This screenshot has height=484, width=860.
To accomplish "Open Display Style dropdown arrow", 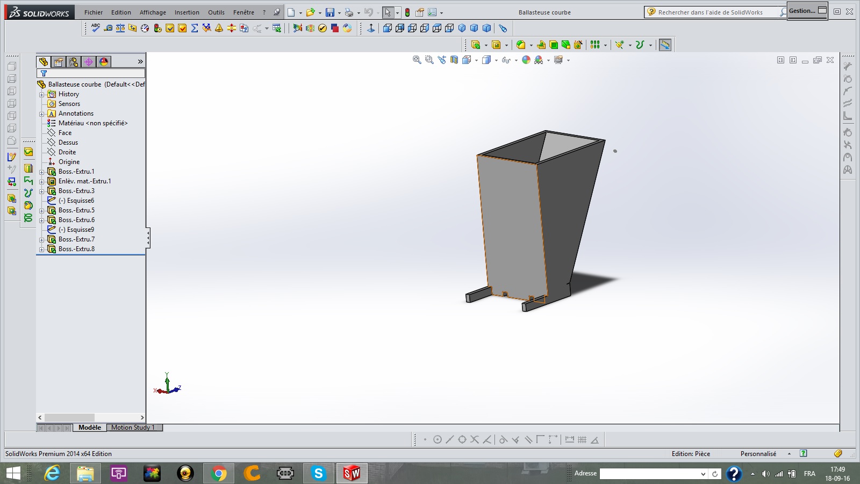I will pyautogui.click(x=496, y=60).
